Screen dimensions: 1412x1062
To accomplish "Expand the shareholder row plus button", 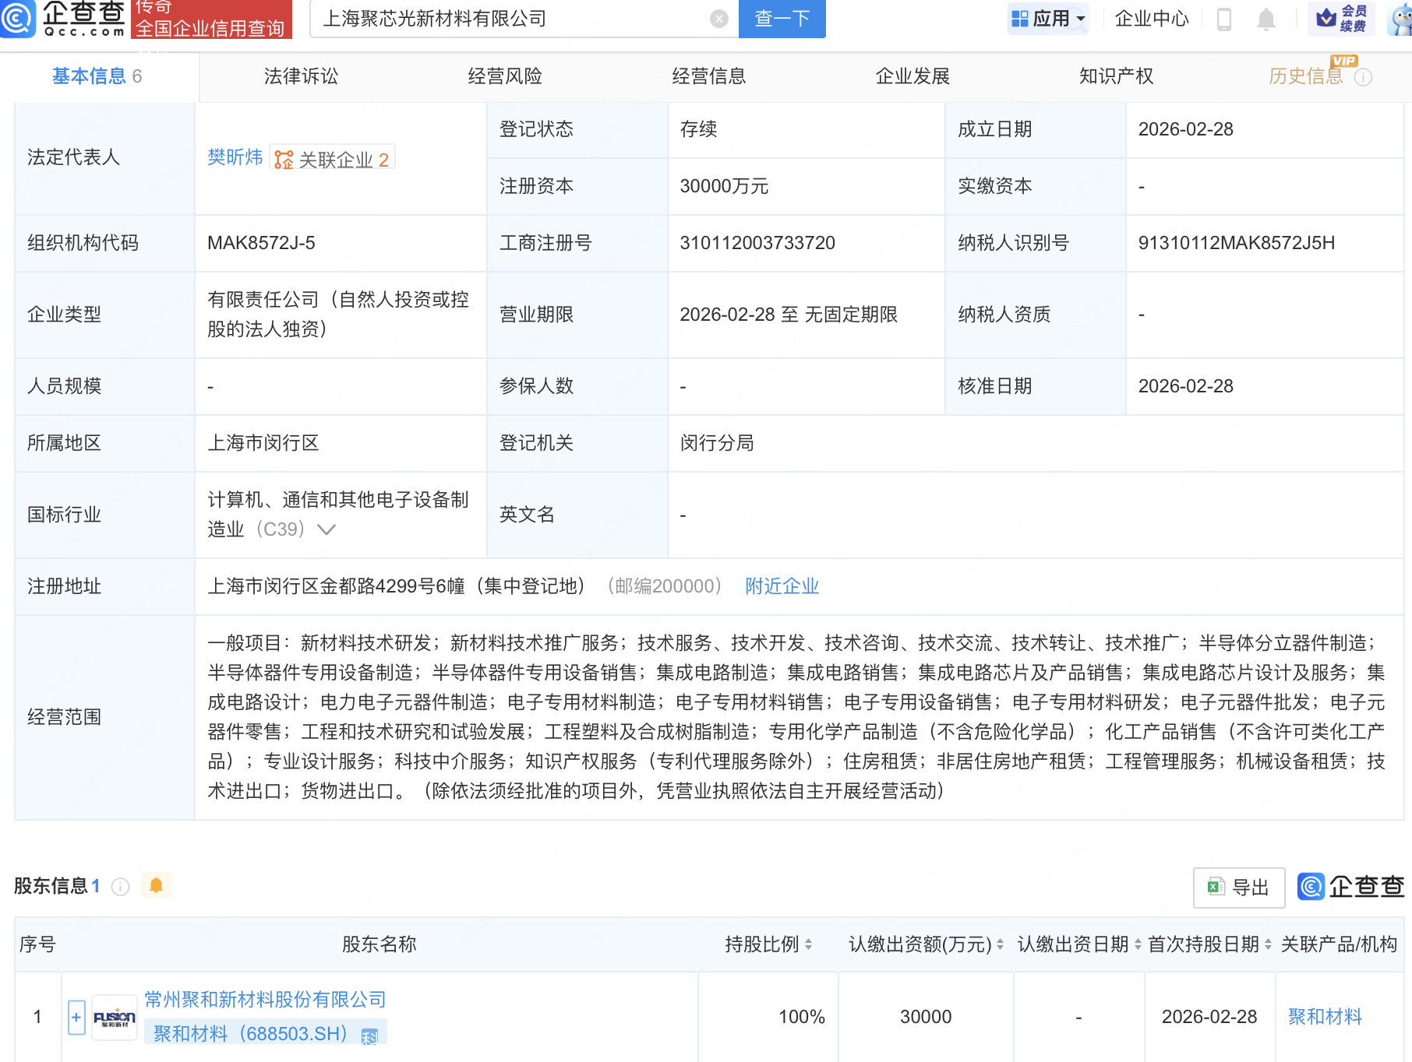I will [x=76, y=1017].
